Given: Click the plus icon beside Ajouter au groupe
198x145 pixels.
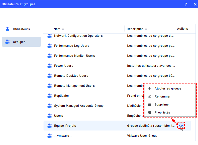Looking at the screenshot, I should click(x=150, y=88).
